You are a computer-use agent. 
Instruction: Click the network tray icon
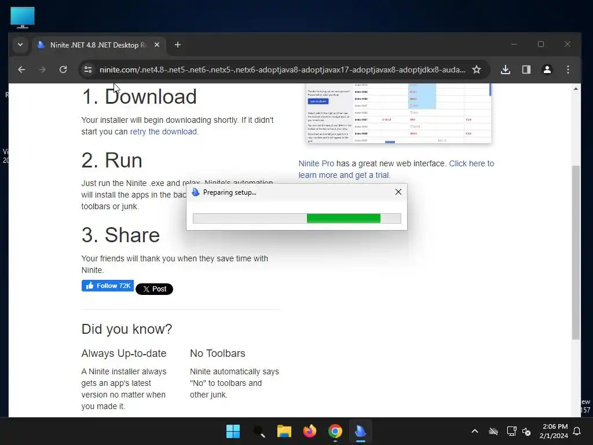511,431
